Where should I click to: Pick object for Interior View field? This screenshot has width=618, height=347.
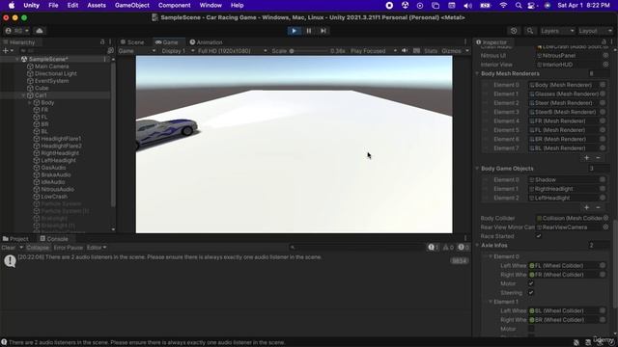click(x=605, y=65)
